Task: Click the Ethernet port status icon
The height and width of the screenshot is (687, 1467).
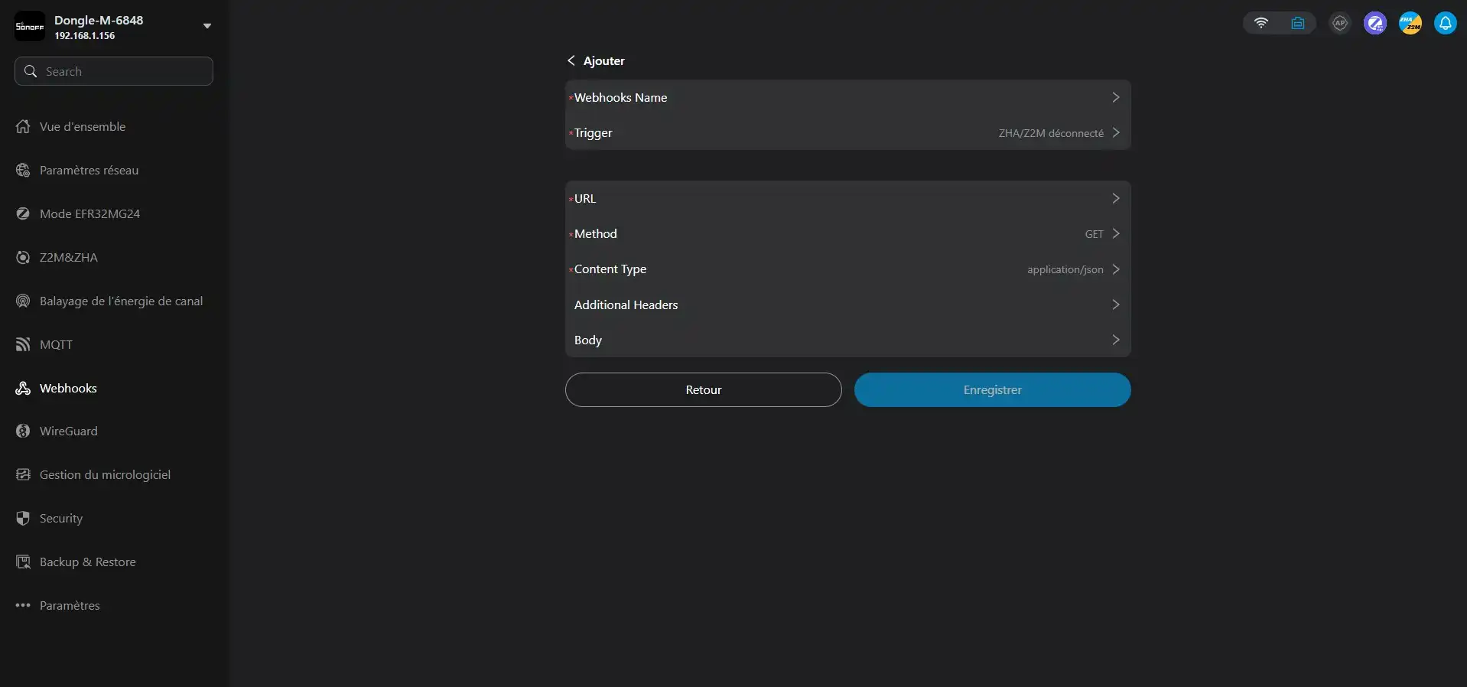Action: tap(1298, 23)
